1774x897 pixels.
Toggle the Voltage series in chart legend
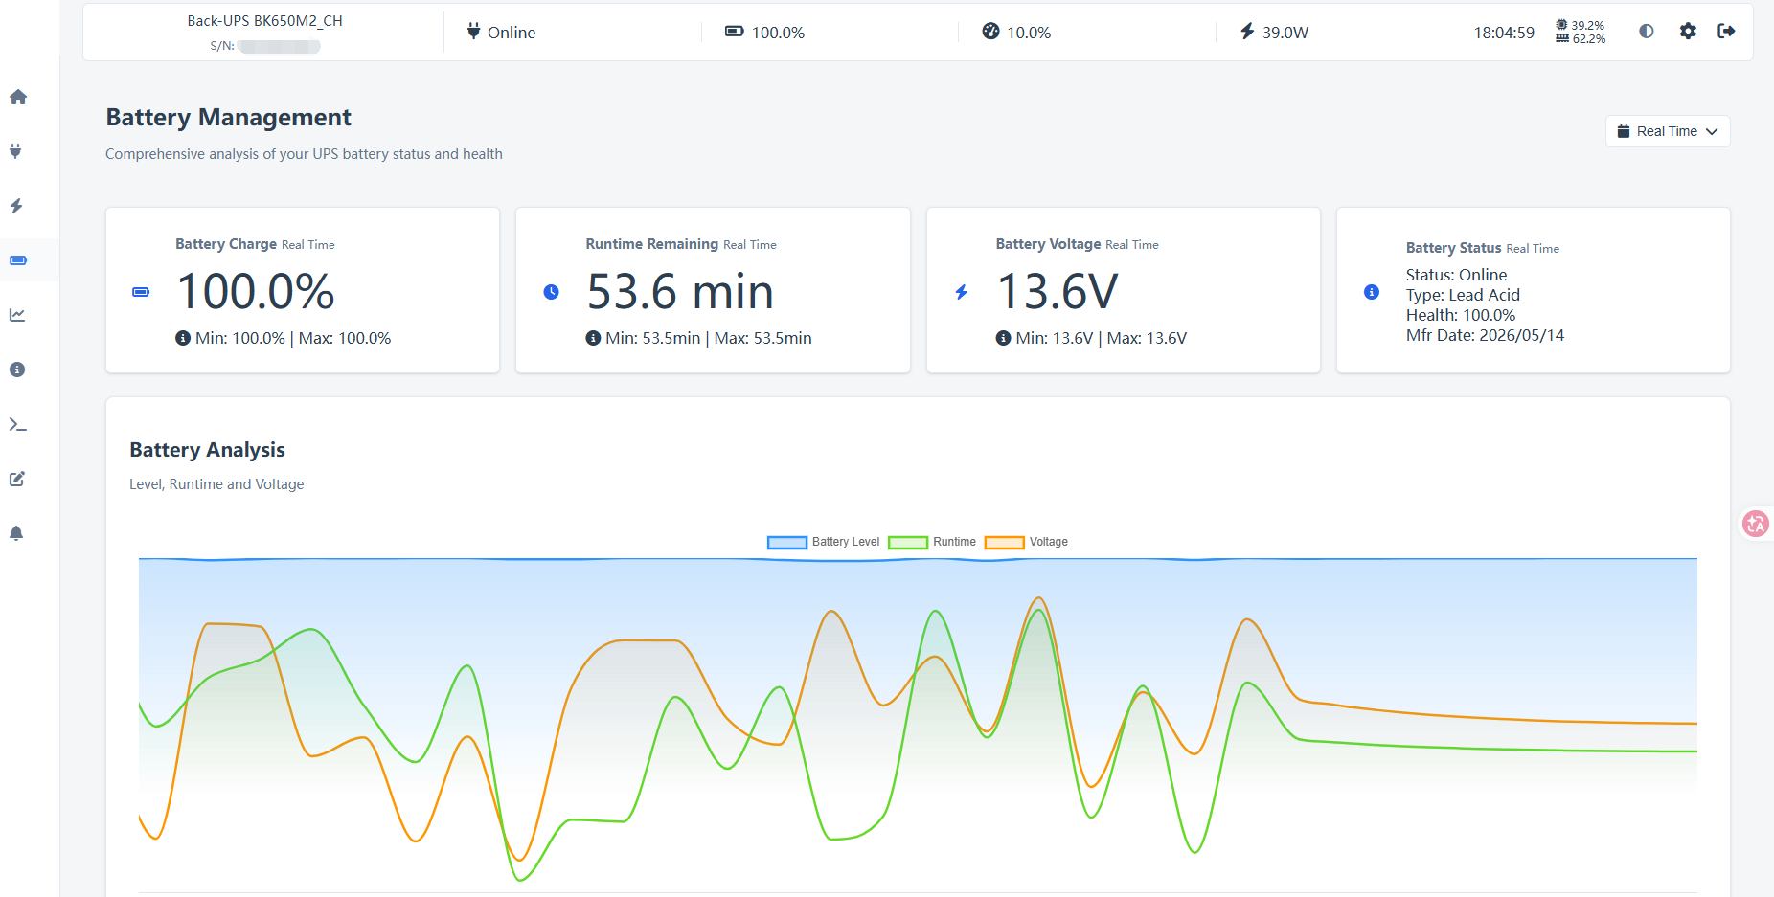point(1026,542)
